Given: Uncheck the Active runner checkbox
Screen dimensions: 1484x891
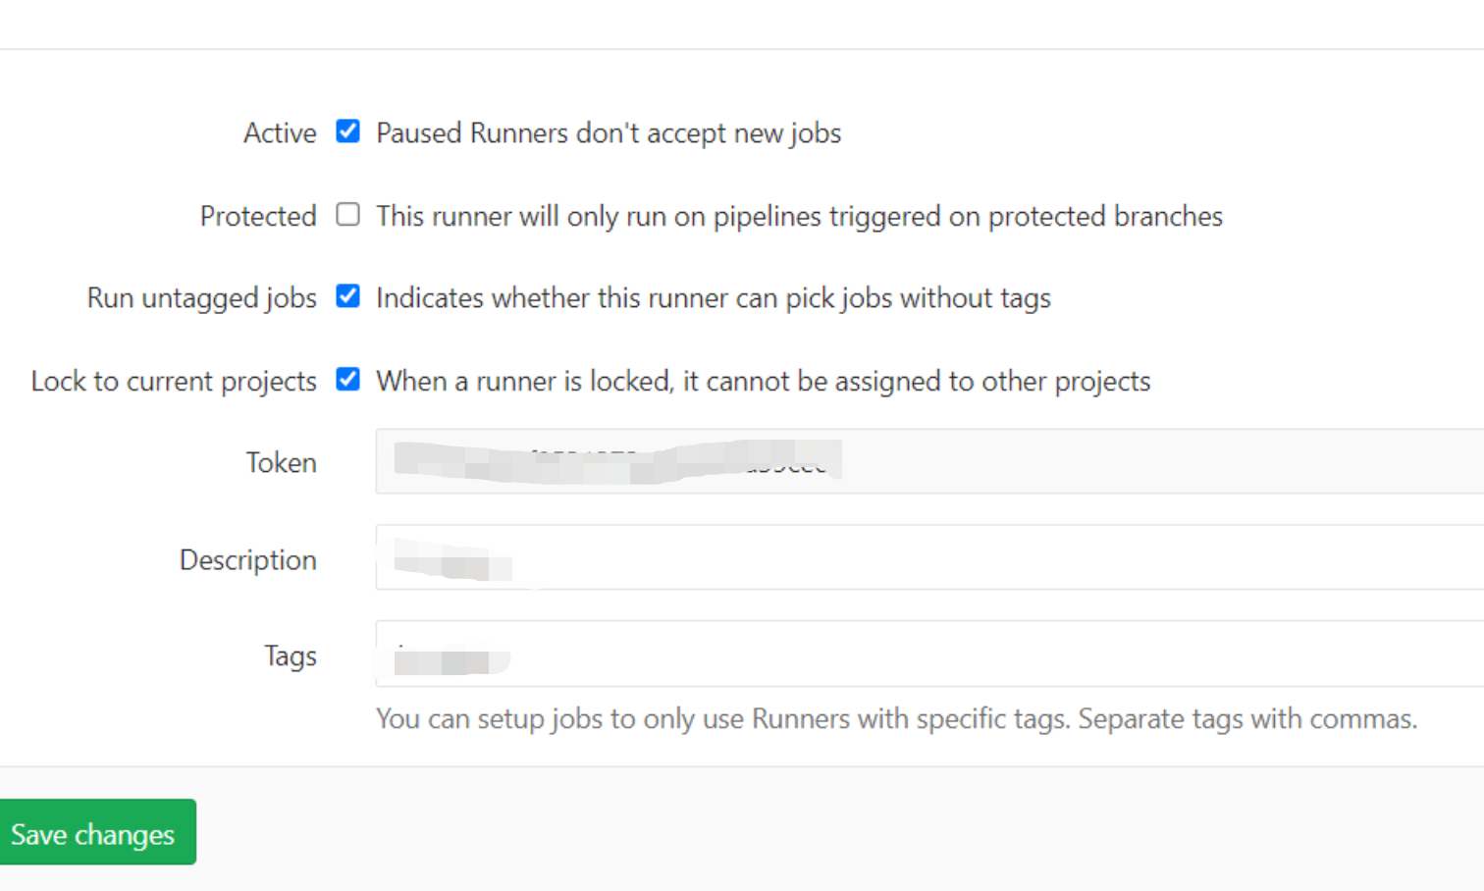Looking at the screenshot, I should point(347,131).
